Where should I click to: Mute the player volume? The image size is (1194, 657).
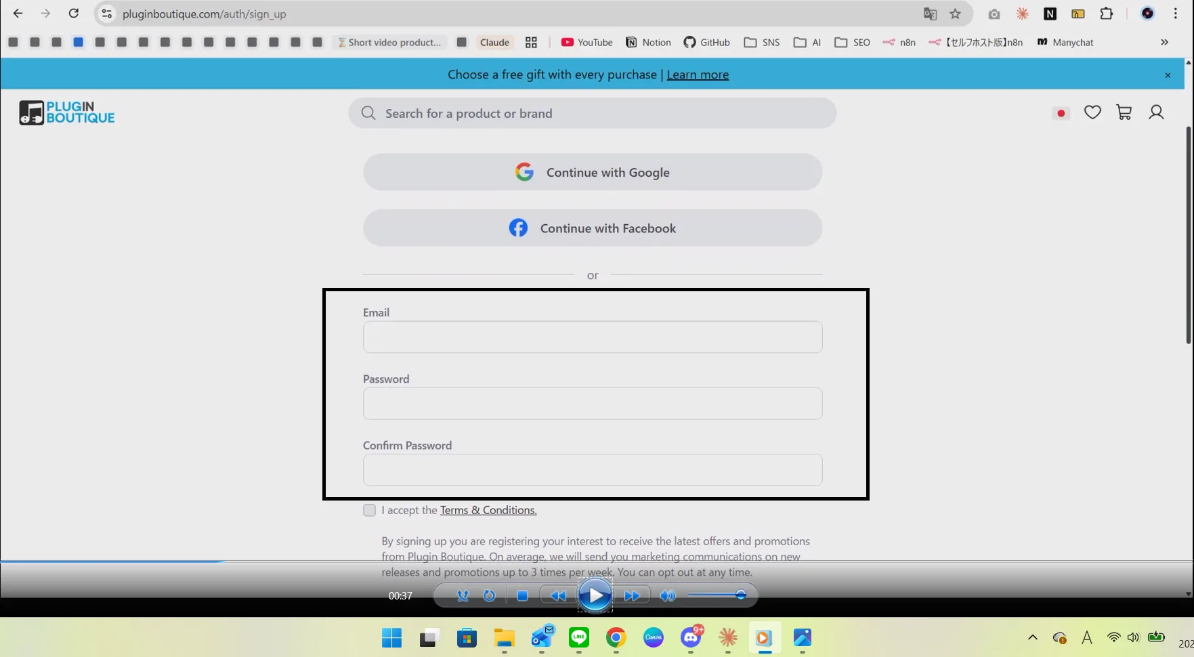tap(667, 595)
